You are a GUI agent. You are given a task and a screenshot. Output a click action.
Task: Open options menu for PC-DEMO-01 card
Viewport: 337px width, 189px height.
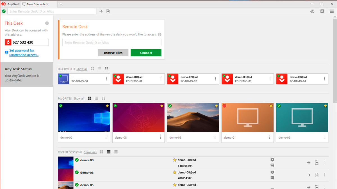click(x=161, y=79)
